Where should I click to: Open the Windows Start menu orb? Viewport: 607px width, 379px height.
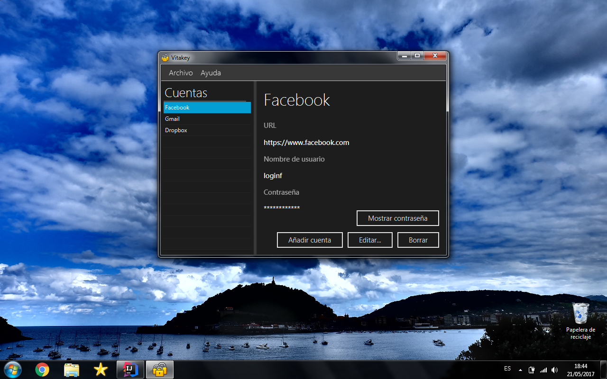(12, 370)
